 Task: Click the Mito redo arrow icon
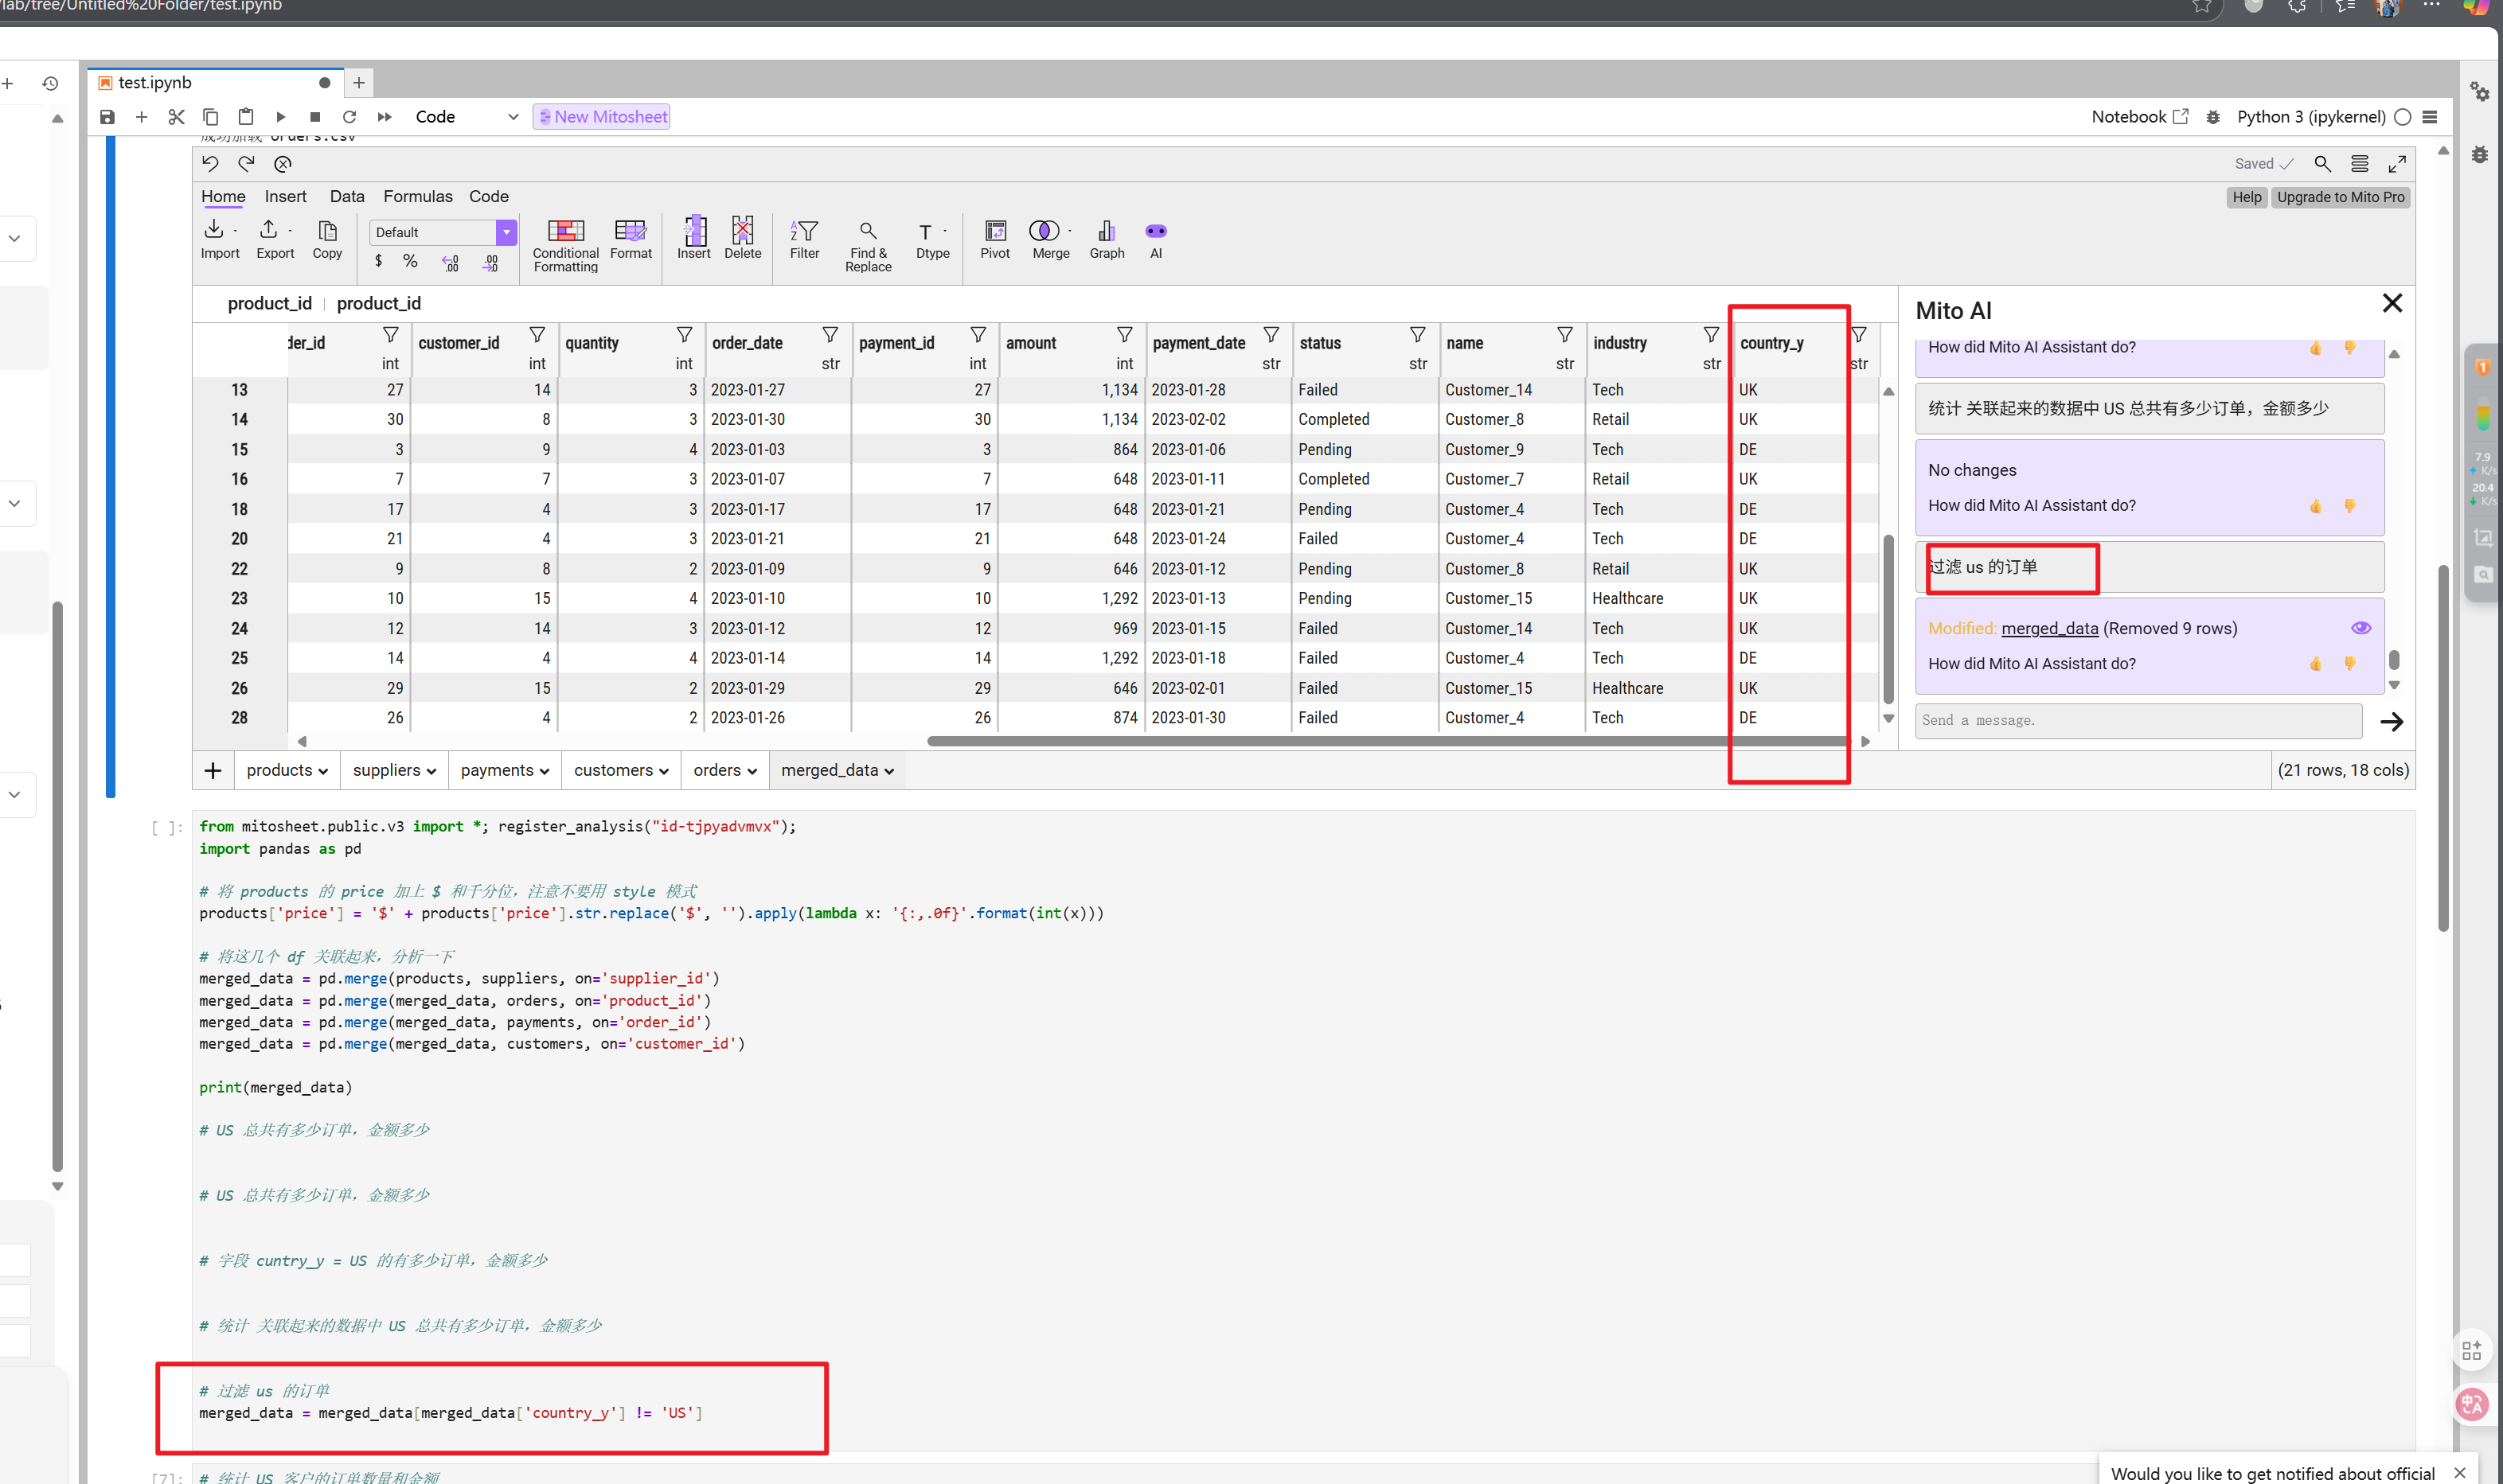click(x=246, y=163)
